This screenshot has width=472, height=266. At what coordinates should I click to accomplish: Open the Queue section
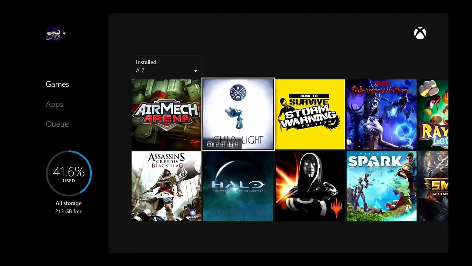[57, 124]
